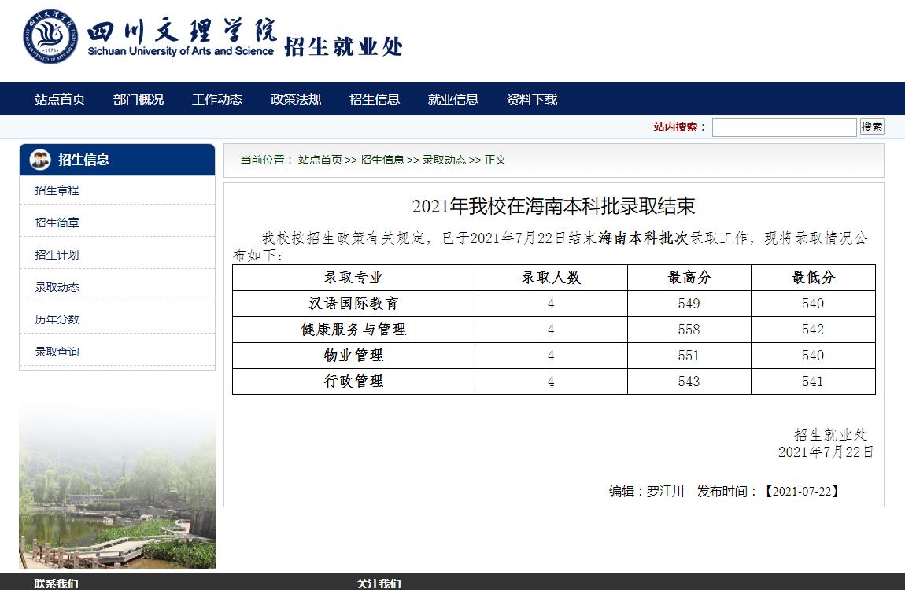Open 站点首页 in the navigation bar
Image resolution: width=905 pixels, height=590 pixels.
coord(60,99)
